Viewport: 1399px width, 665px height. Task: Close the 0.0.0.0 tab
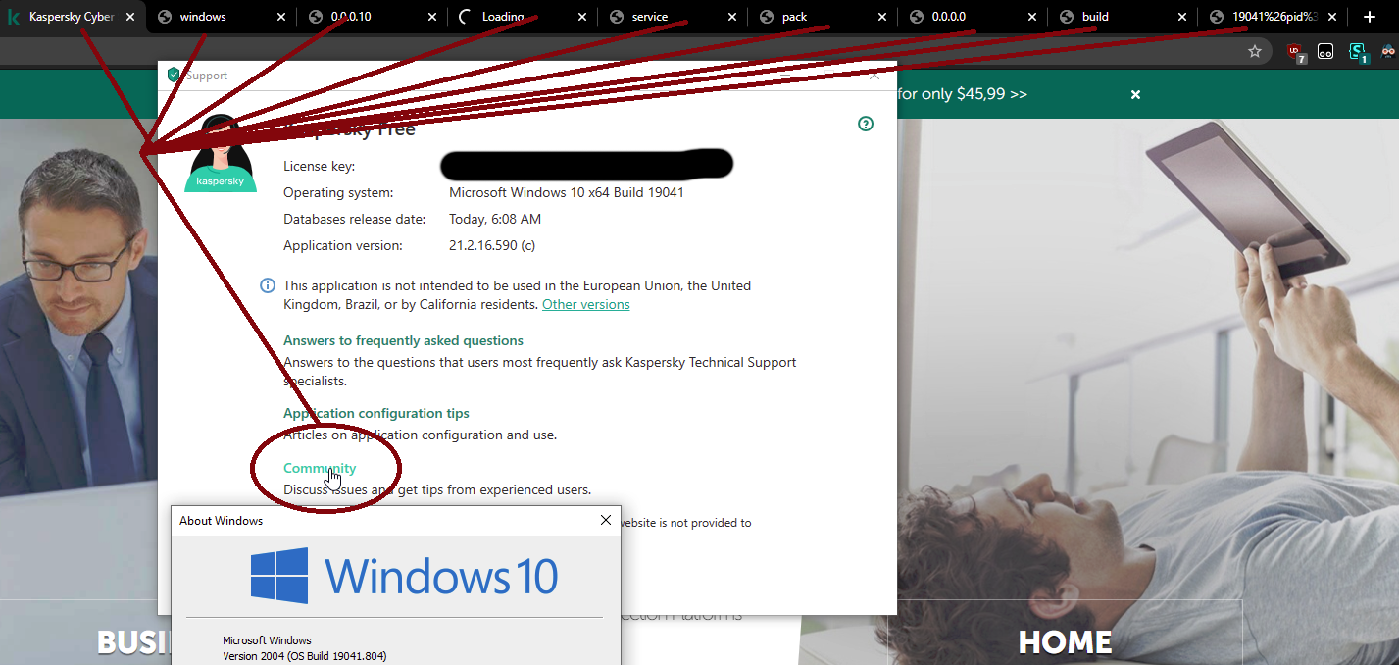pos(1032,17)
